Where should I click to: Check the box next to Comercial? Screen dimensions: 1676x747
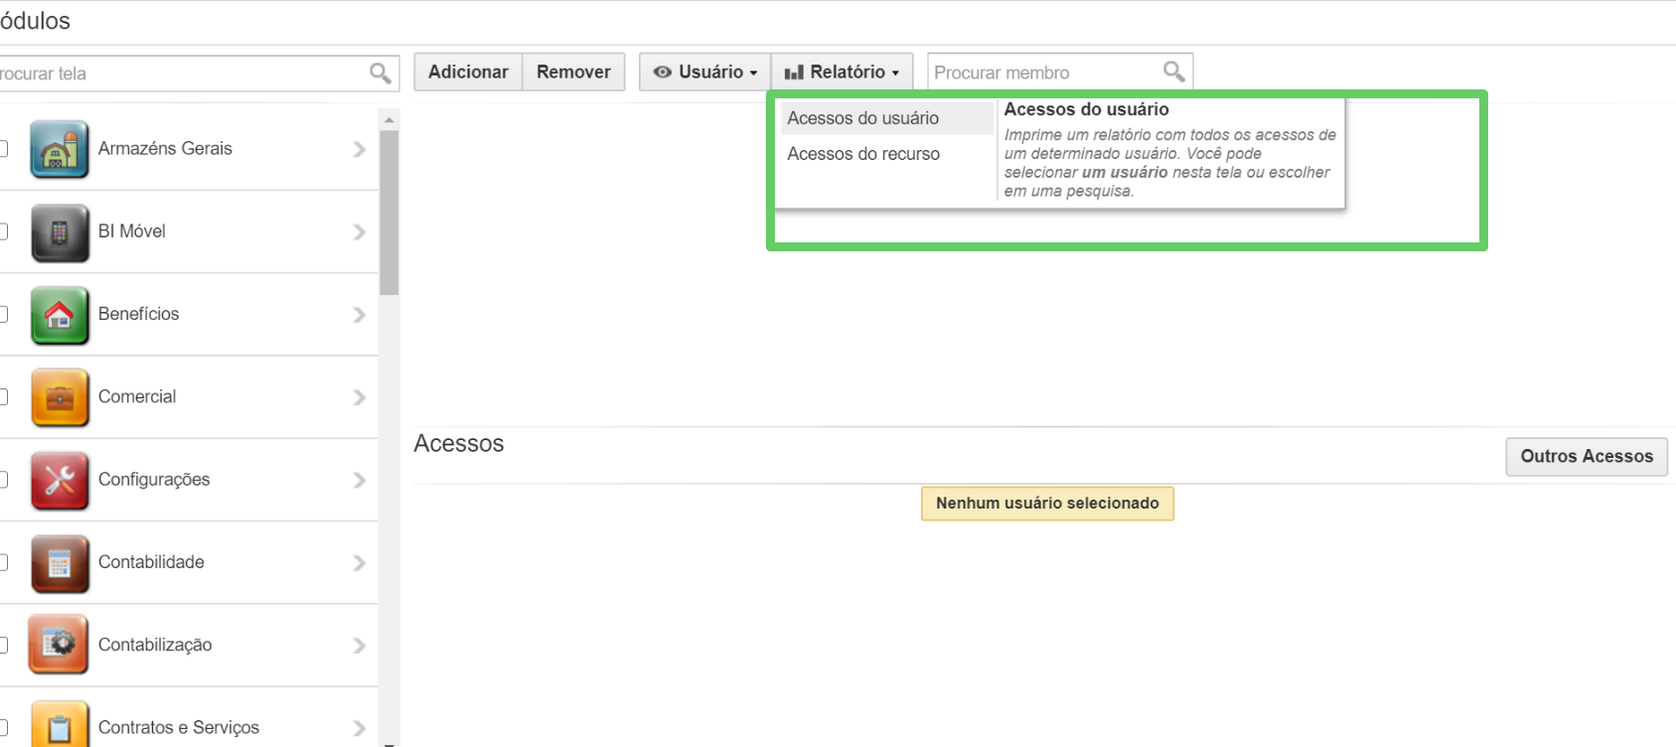(x=3, y=397)
